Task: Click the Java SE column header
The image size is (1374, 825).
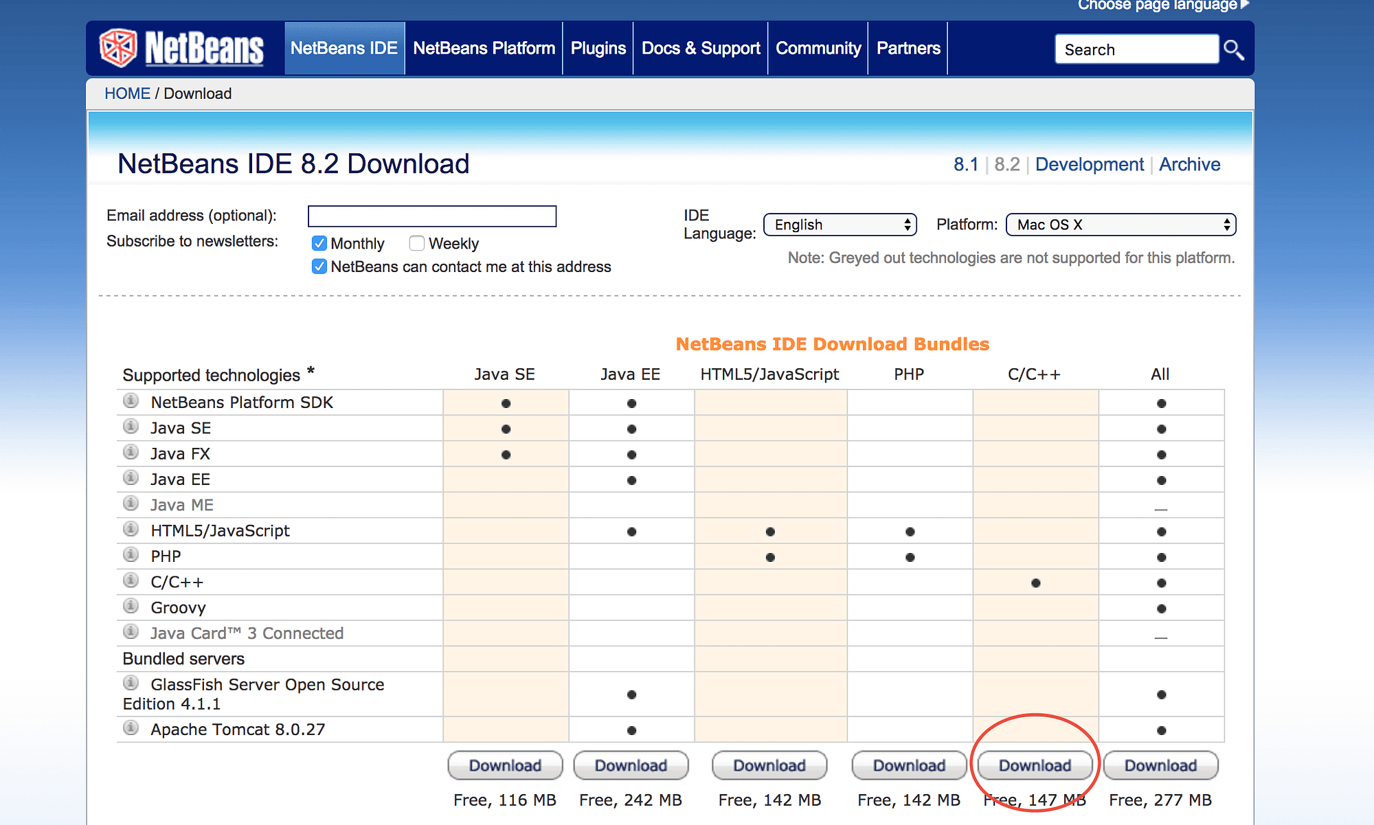Action: coord(504,374)
